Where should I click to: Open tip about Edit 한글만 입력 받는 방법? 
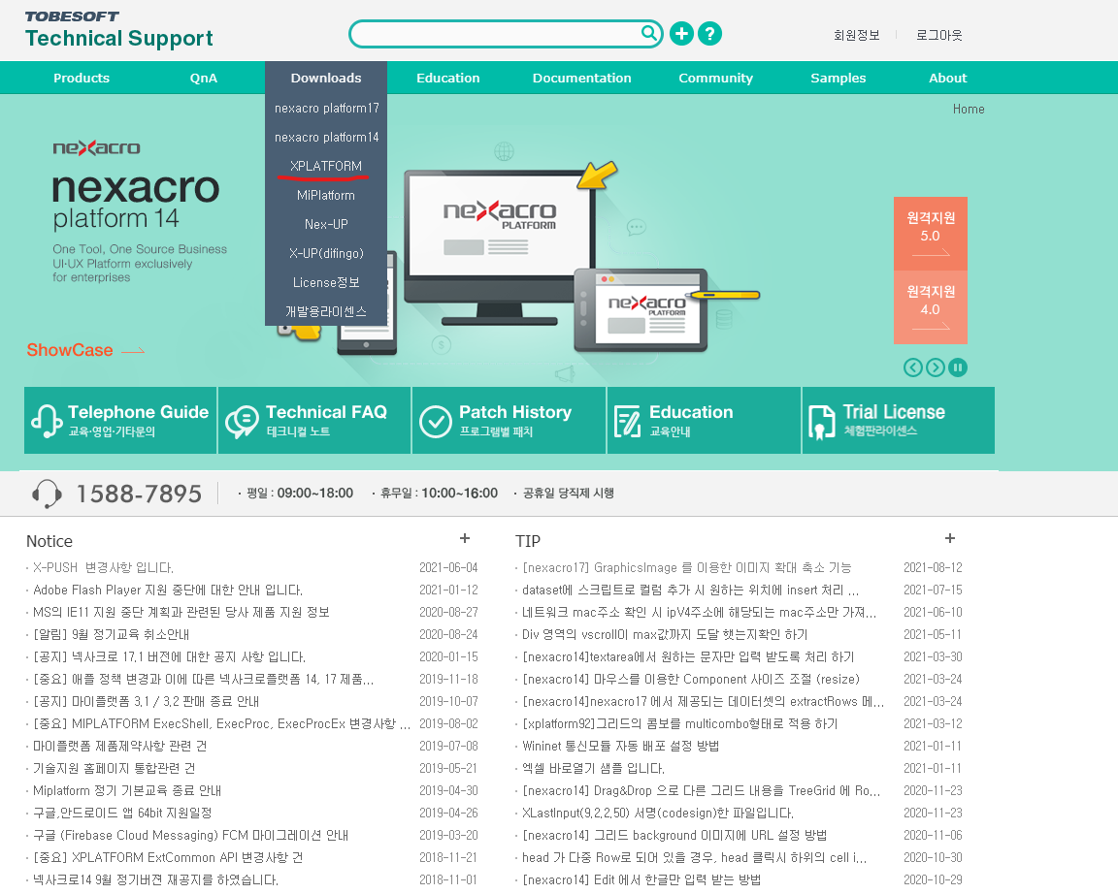(x=641, y=879)
